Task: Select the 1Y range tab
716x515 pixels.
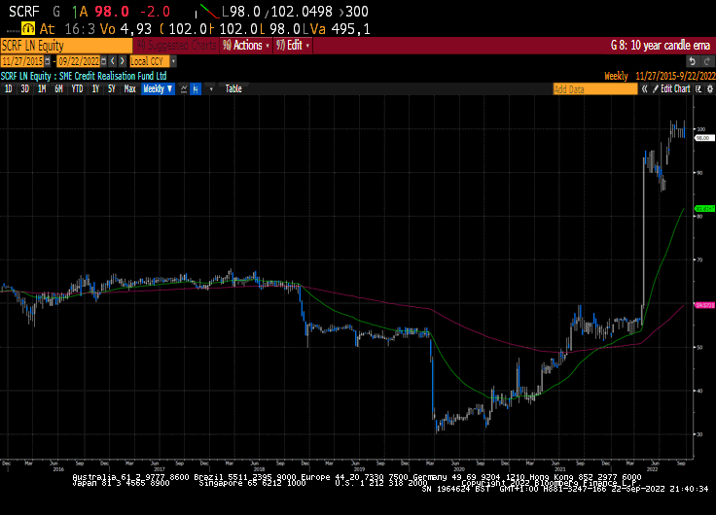Action: [x=95, y=89]
